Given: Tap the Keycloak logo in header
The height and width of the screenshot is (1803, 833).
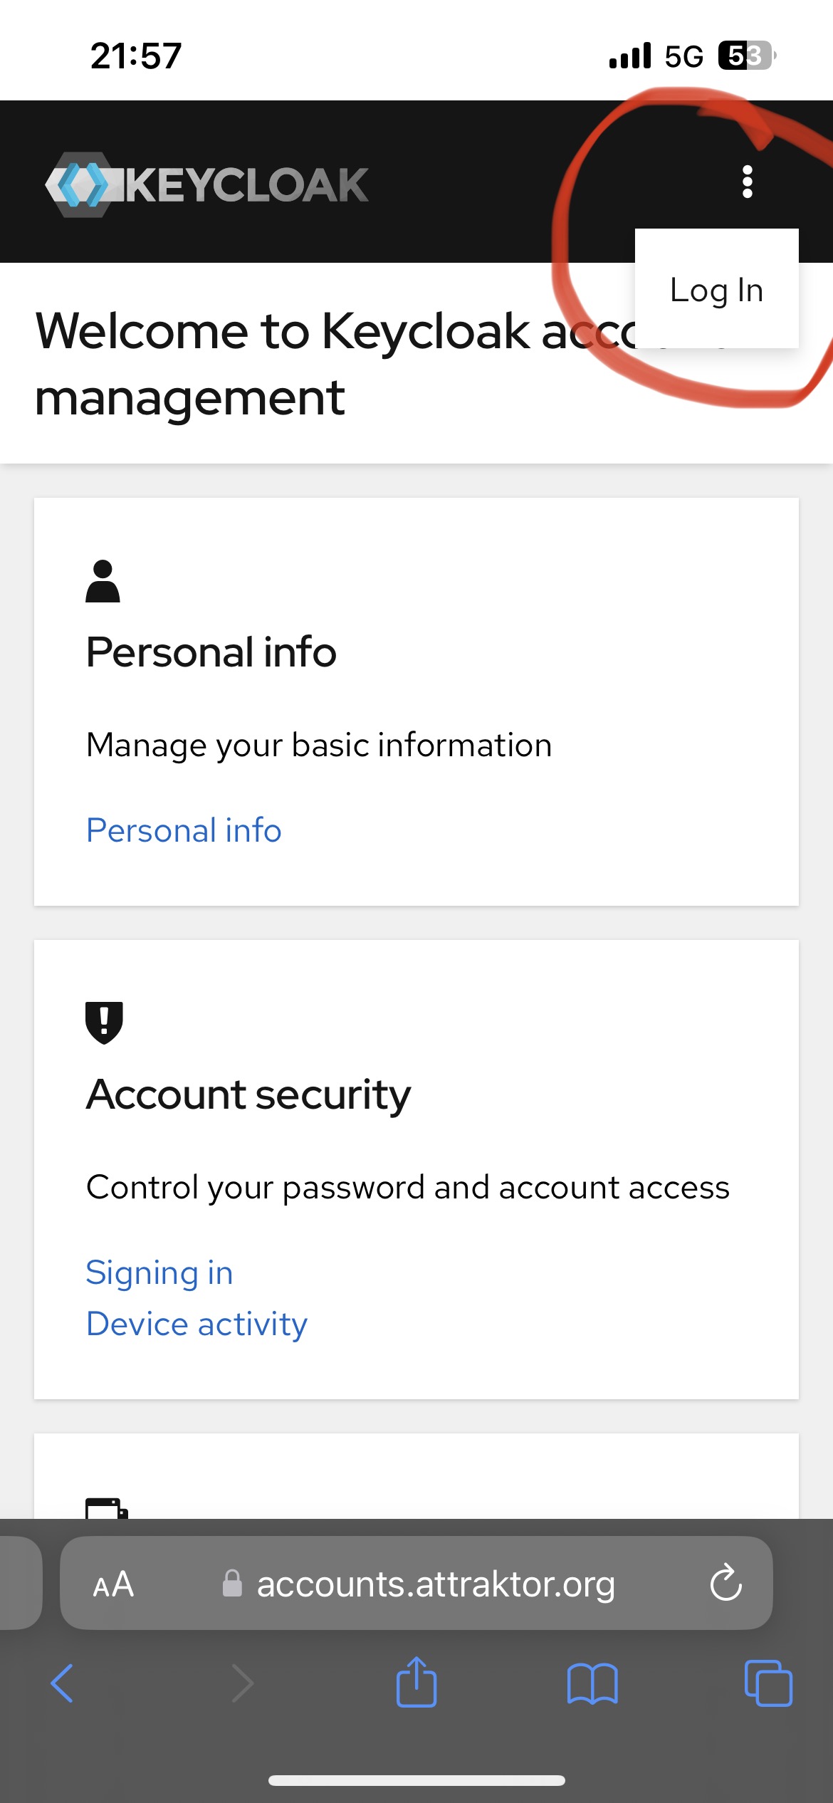Looking at the screenshot, I should [206, 184].
